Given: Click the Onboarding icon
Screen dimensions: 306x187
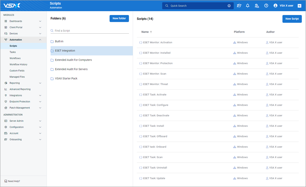Looking at the screenshot, I should 6,139.
